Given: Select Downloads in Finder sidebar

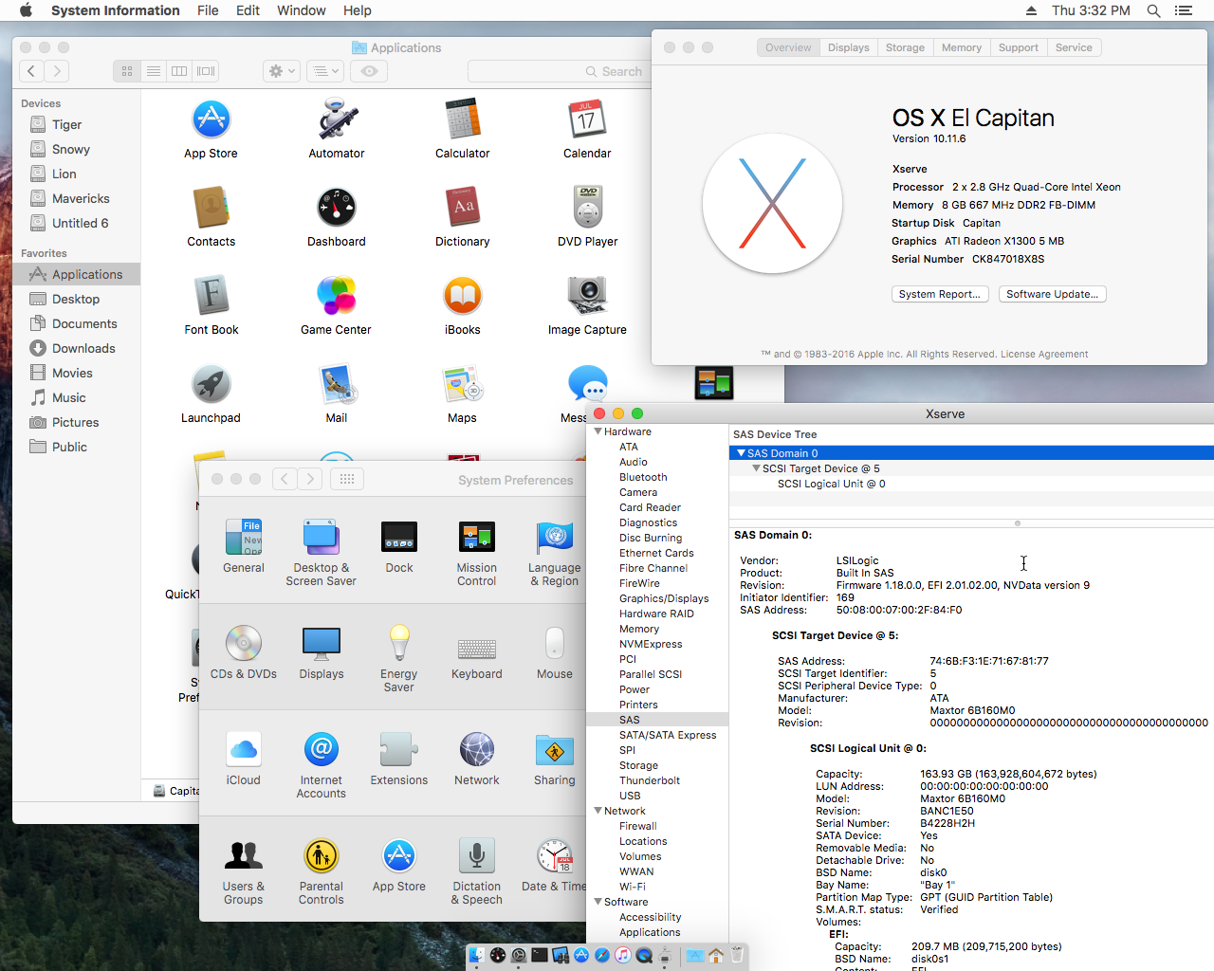Looking at the screenshot, I should pyautogui.click(x=76, y=348).
